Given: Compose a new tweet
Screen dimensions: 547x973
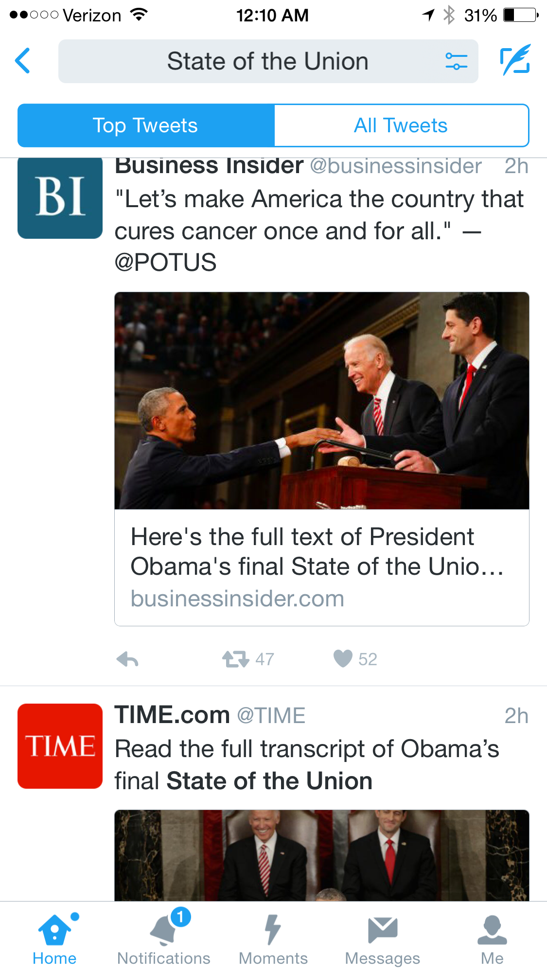Looking at the screenshot, I should click(515, 60).
